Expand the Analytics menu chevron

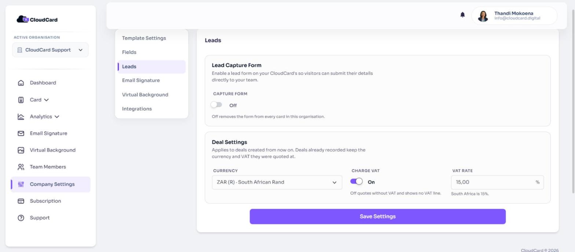click(57, 117)
